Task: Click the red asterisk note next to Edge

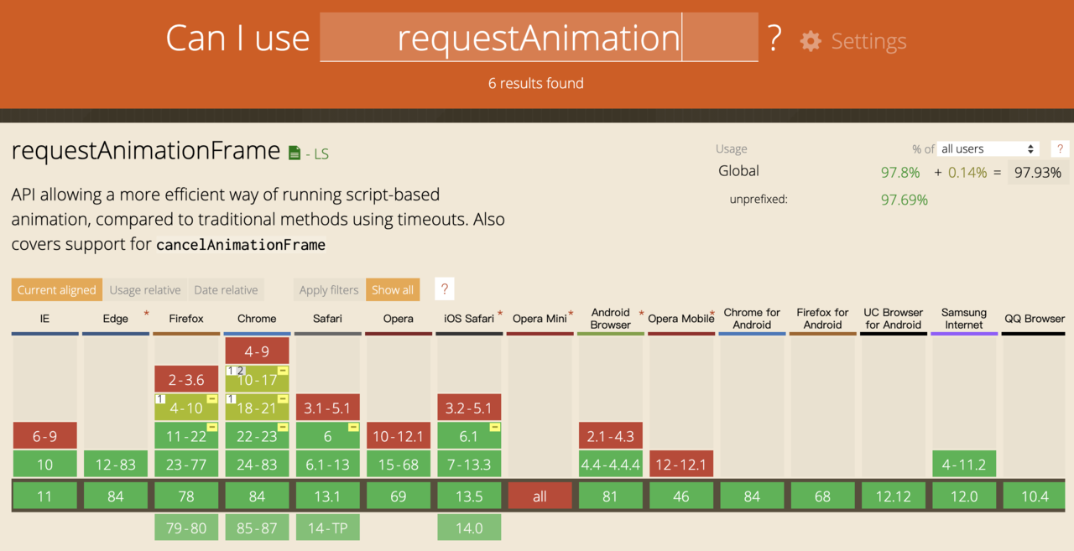Action: point(146,314)
